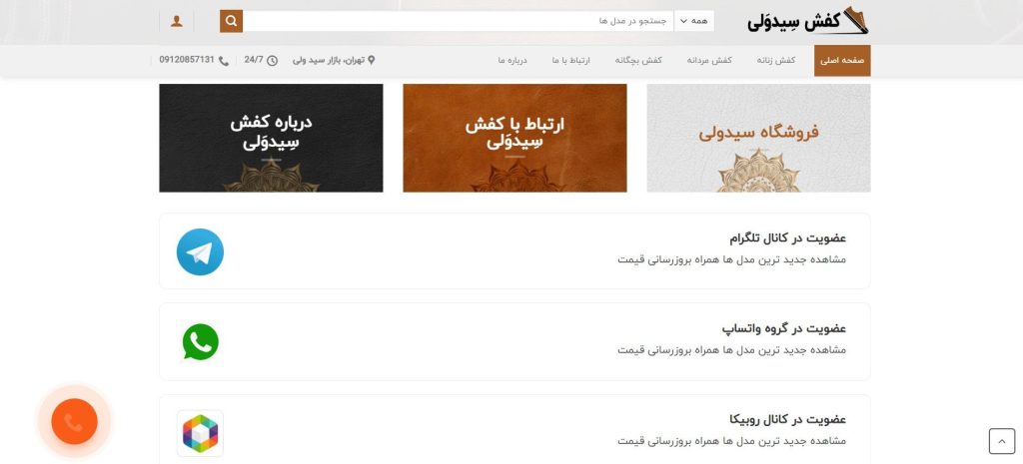Click the Rubika channel icon
Image resolution: width=1023 pixels, height=464 pixels.
click(200, 433)
